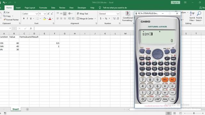Viewport: 205px width, 115px height.
Task: Select cell containing 0.5
Action: coord(54,43)
